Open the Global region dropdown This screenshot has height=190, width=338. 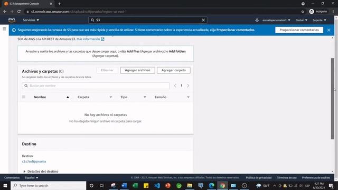(302, 20)
